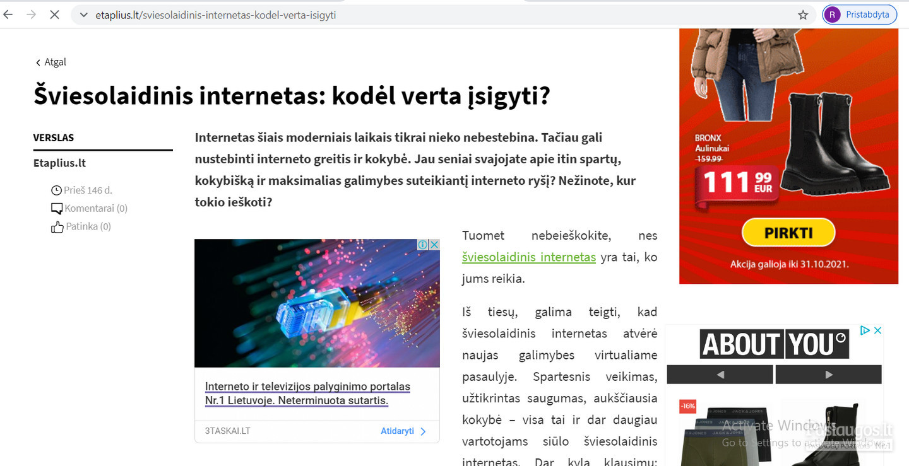Click the 3TASKAI.LT advertiser label

pos(227,431)
